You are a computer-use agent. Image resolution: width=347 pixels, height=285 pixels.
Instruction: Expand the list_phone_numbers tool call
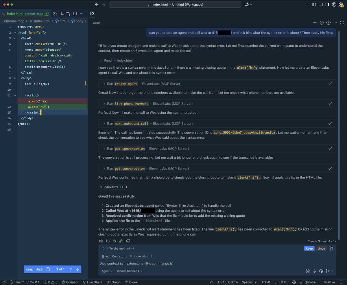pyautogui.click(x=217, y=104)
